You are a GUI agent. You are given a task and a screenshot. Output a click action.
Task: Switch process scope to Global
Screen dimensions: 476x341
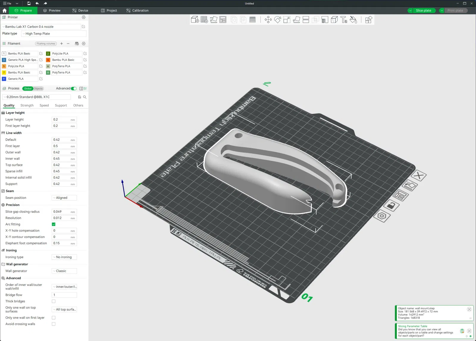(x=28, y=88)
